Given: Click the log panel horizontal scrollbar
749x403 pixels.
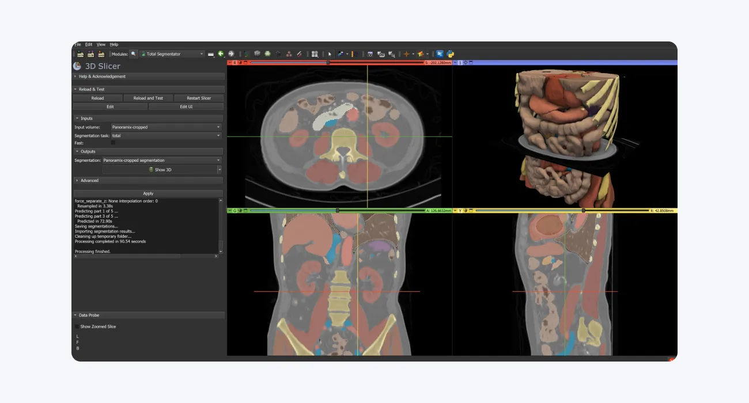Looking at the screenshot, I should click(x=127, y=256).
